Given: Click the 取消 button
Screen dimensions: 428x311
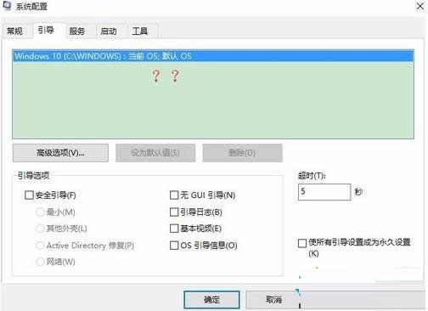Looking at the screenshot, I should tap(273, 300).
